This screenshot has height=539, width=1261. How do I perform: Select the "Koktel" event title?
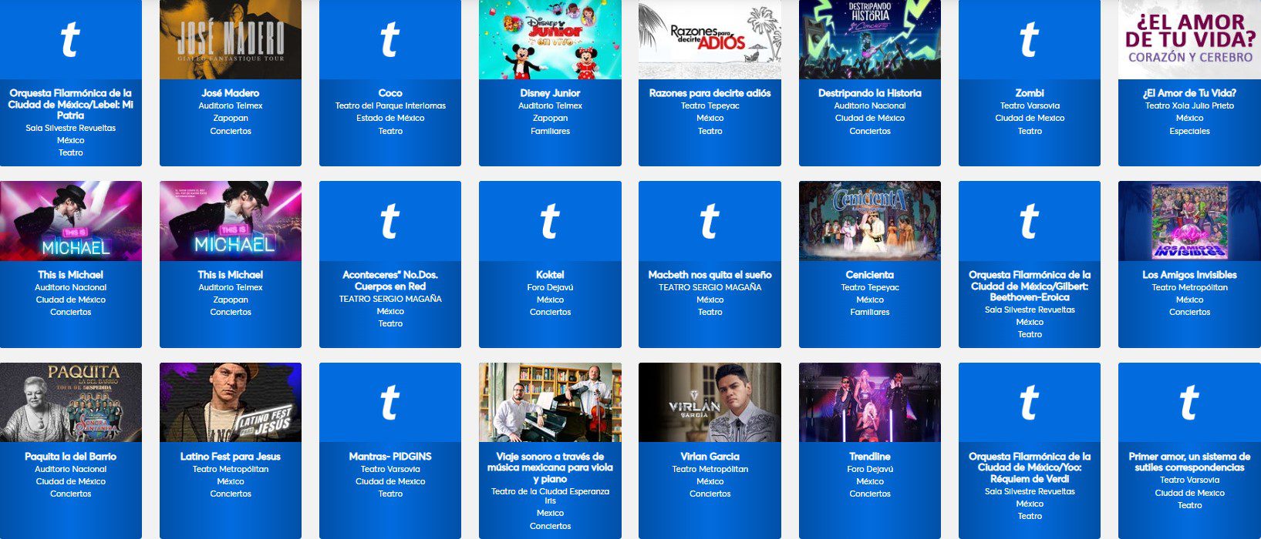click(x=550, y=275)
